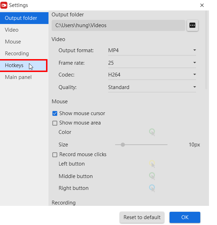The height and width of the screenshot is (225, 217).
Task: Choose Right button click color
Action: coord(152,188)
